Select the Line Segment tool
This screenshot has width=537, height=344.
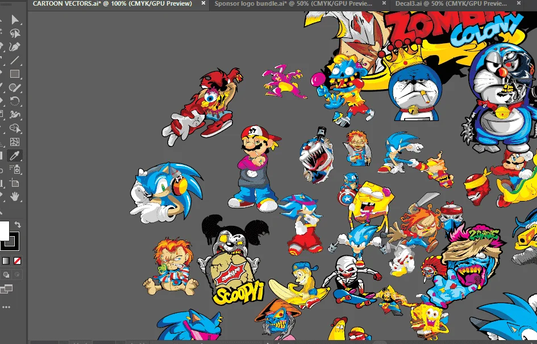pos(15,61)
